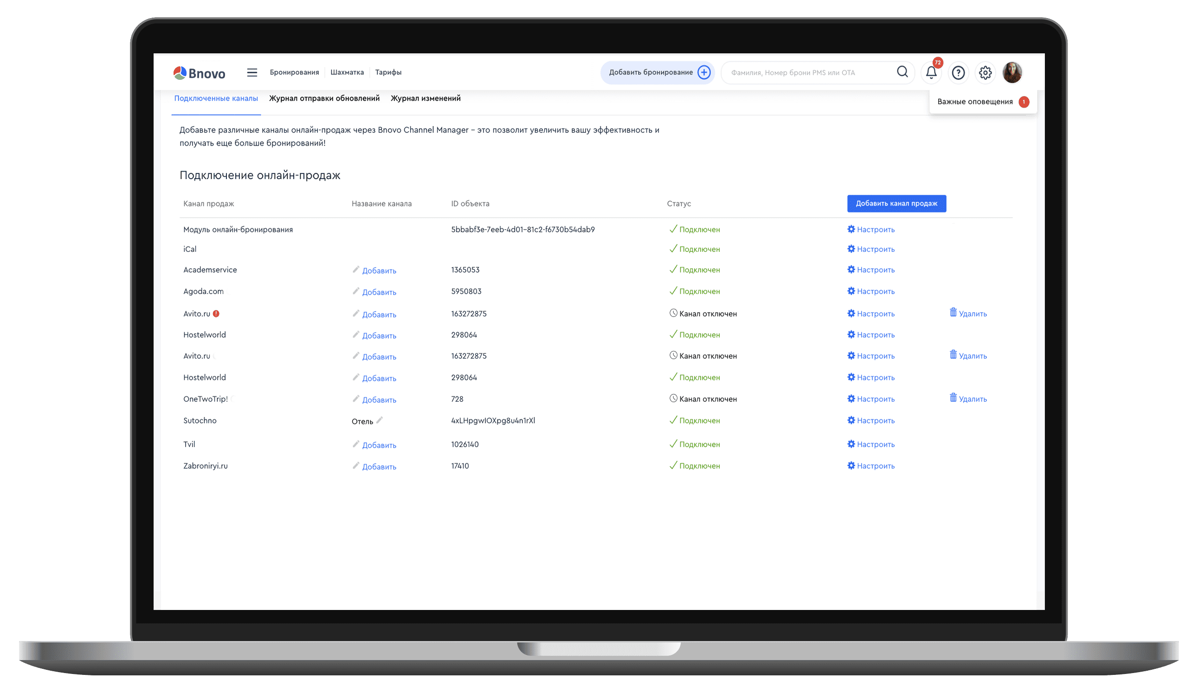Select the Academservice ID 1365053
The width and height of the screenshot is (1198, 693).
click(x=465, y=270)
